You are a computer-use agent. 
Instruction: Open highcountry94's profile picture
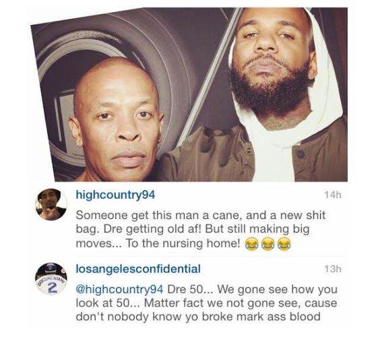click(51, 204)
